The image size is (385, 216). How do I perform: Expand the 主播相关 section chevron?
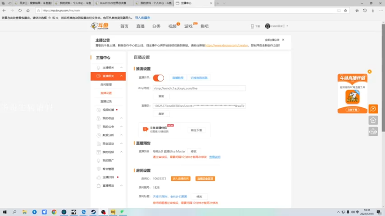click(x=121, y=68)
